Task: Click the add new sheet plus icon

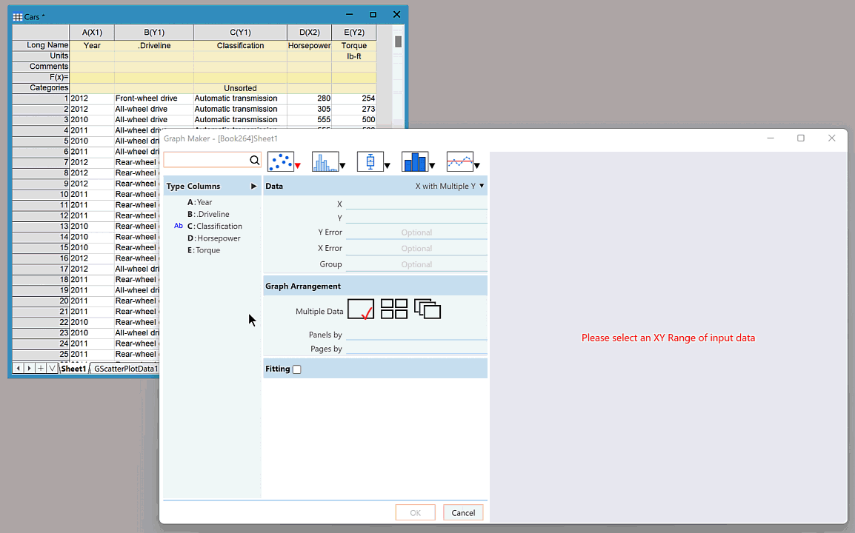Action: coord(41,368)
